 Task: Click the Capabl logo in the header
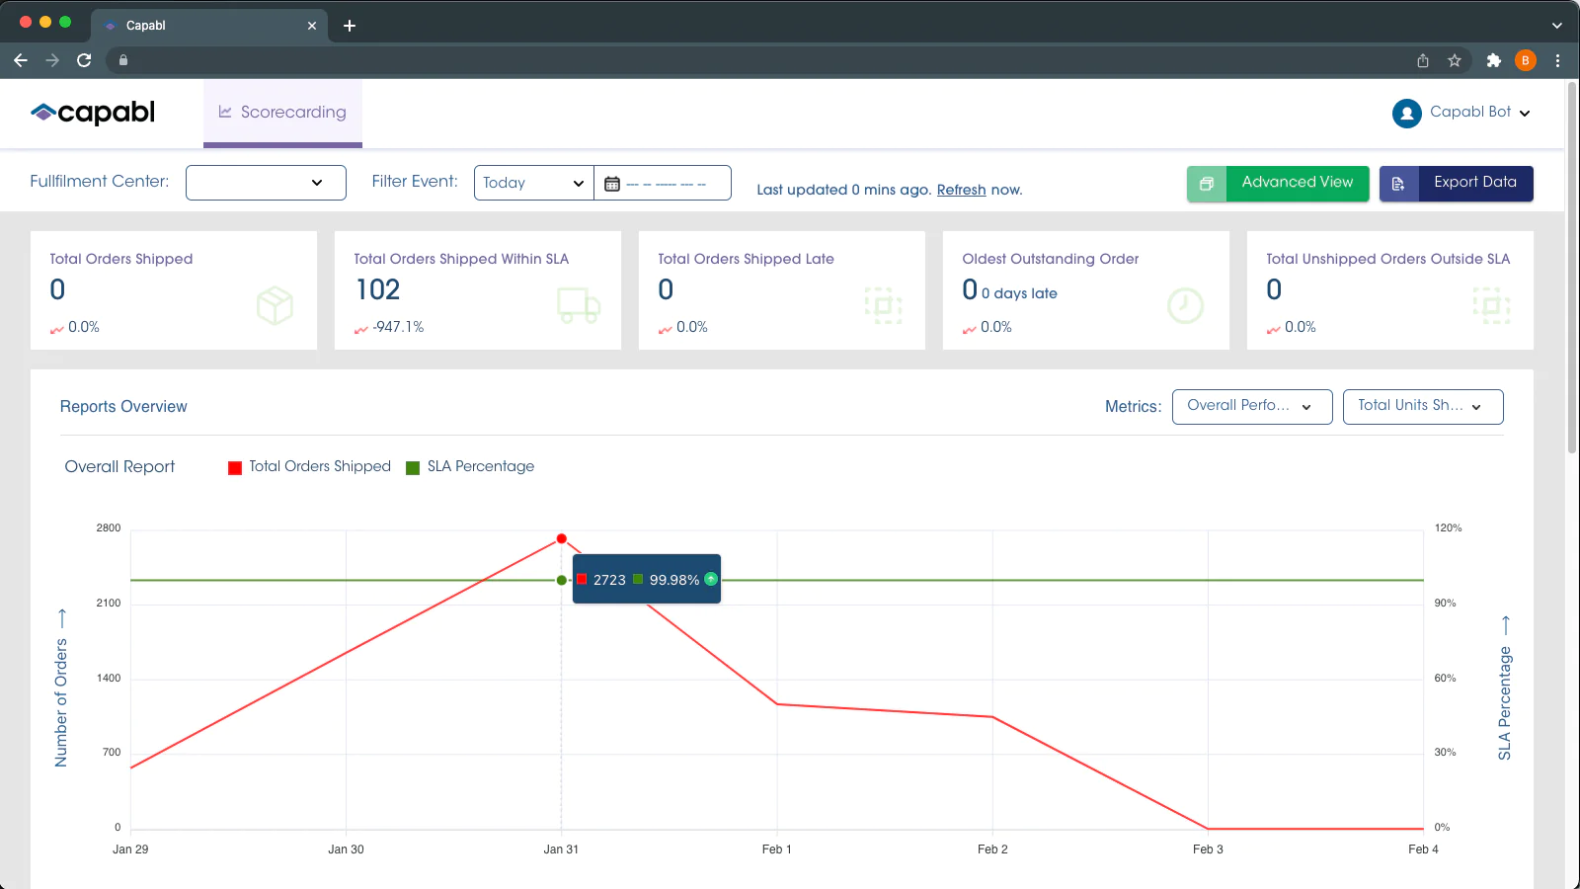click(x=94, y=113)
